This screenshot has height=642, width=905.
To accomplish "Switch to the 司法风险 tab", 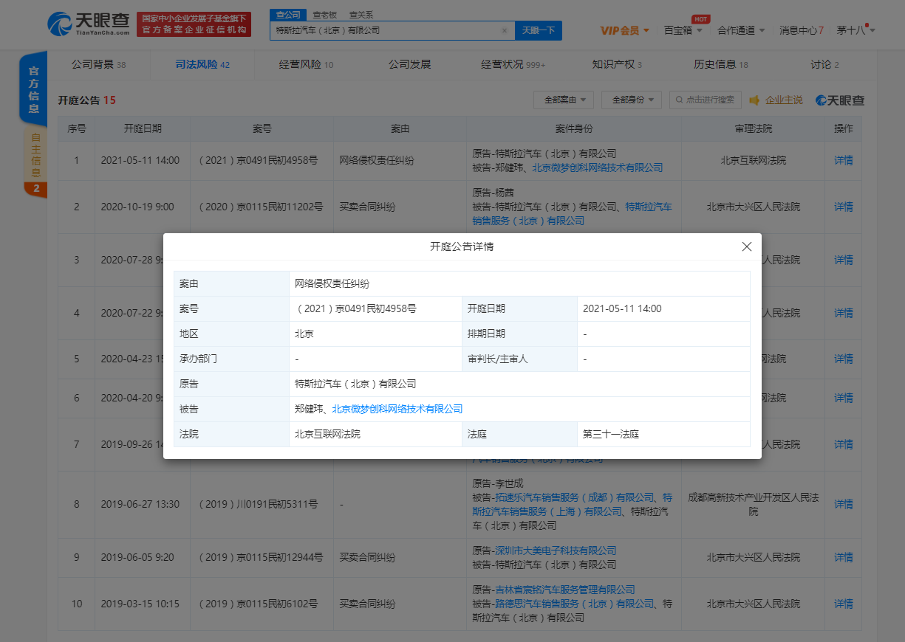I will point(202,64).
